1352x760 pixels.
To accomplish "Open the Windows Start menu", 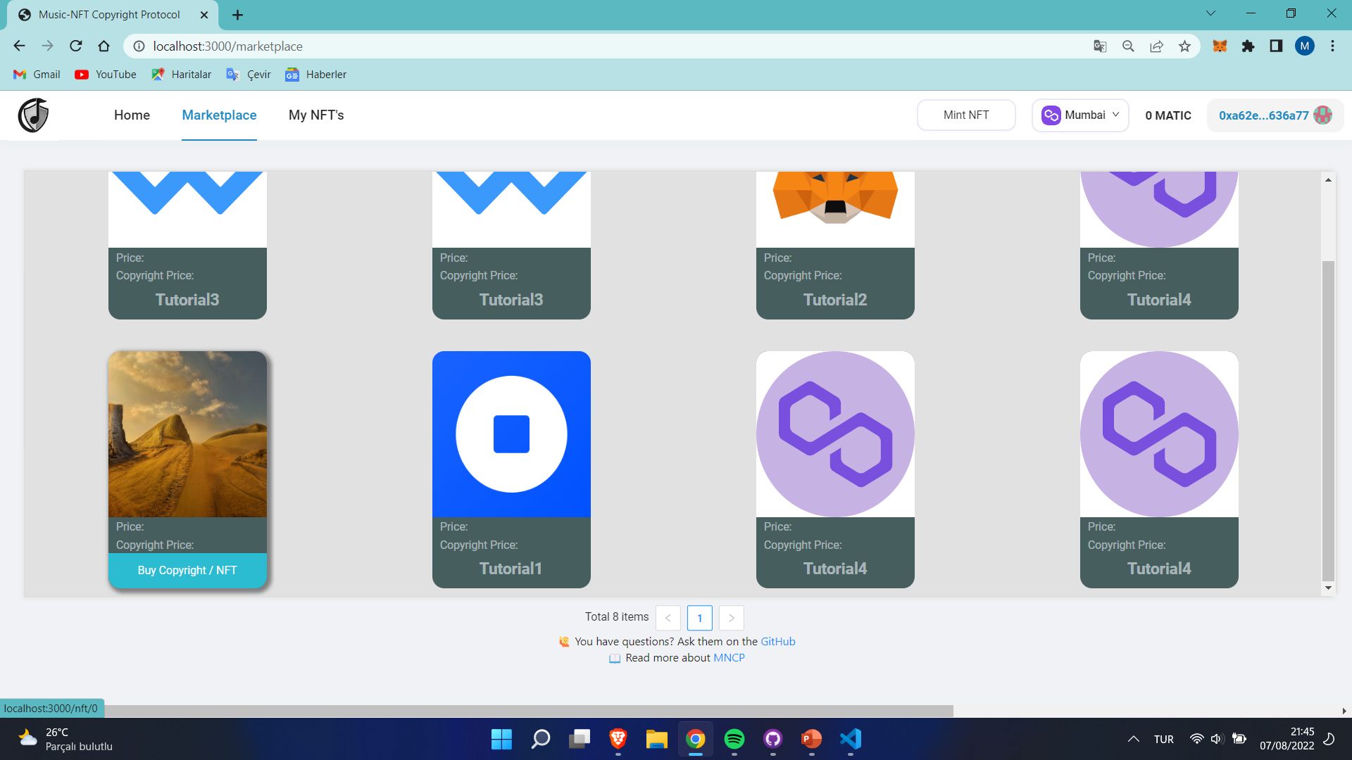I will pyautogui.click(x=501, y=739).
